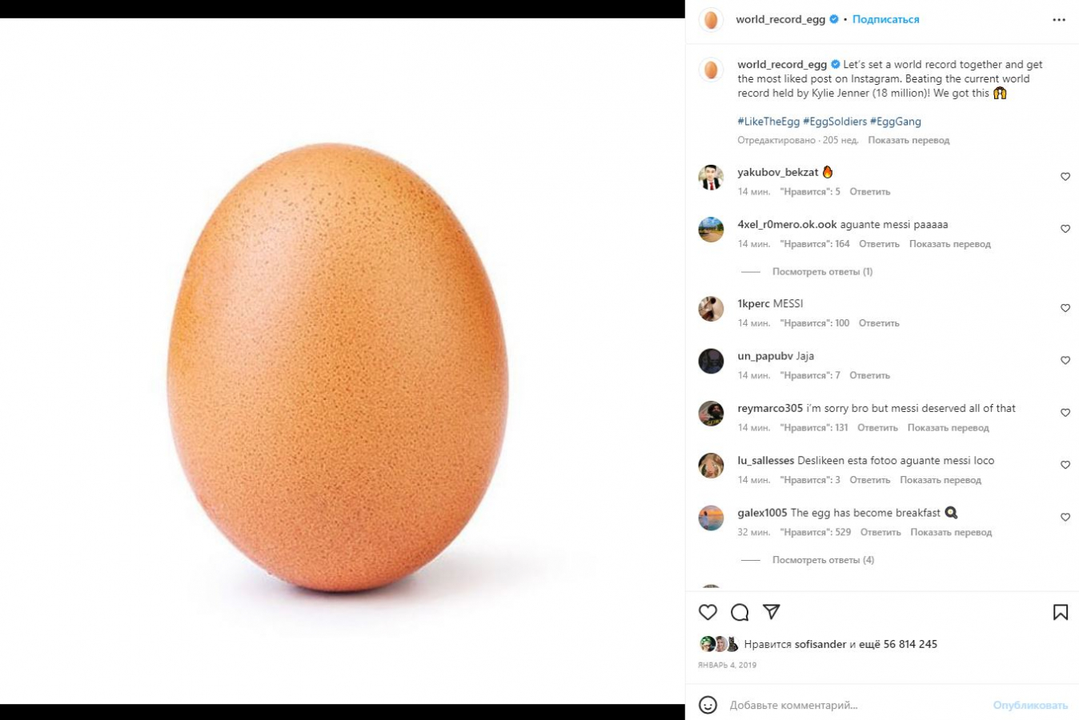Open yakubov_bekzat's profile picture
Screen dimensions: 1079x720
[x=711, y=177]
